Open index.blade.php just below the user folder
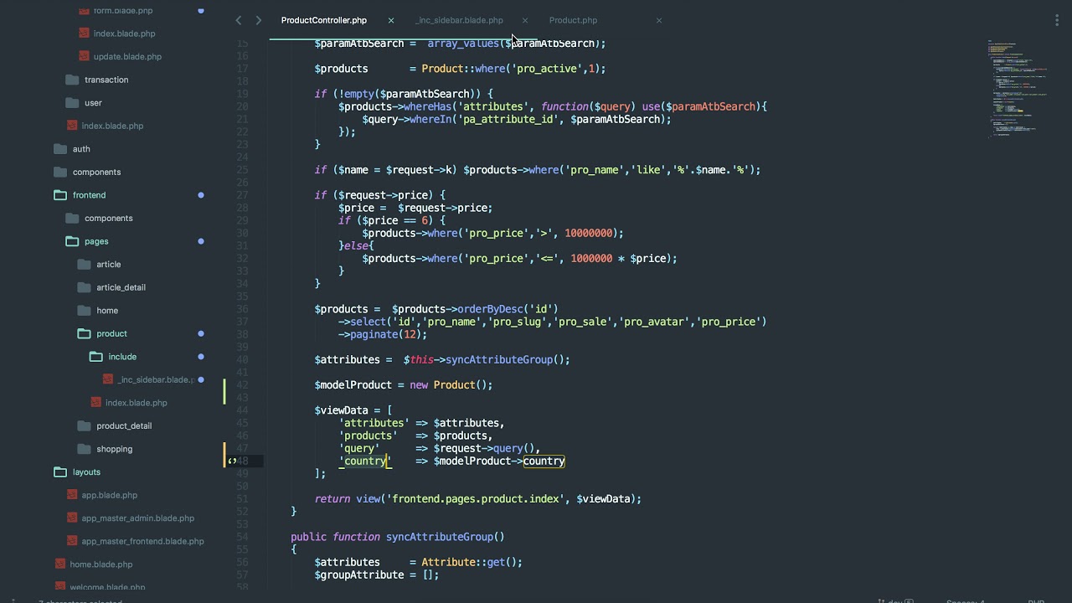Screen dimensions: 1072x603 [x=112, y=126]
